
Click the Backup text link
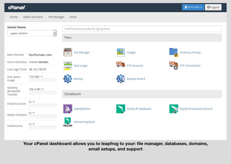point(78,79)
